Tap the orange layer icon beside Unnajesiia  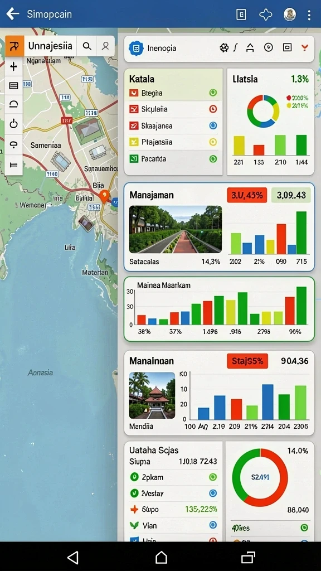(14, 46)
